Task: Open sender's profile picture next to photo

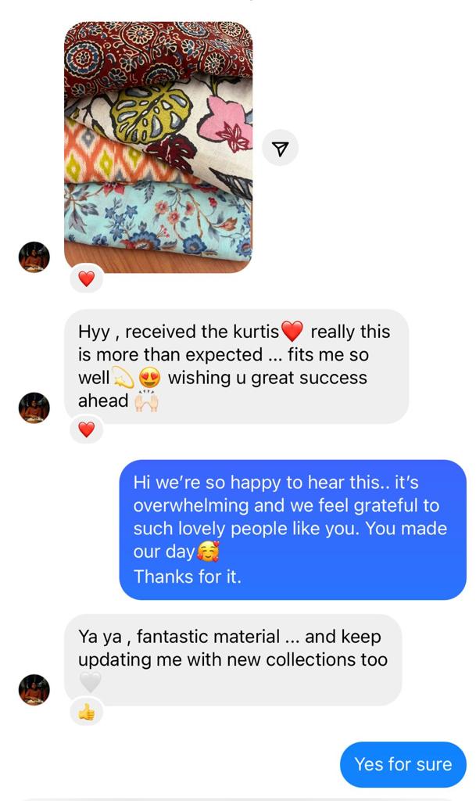Action: click(34, 257)
